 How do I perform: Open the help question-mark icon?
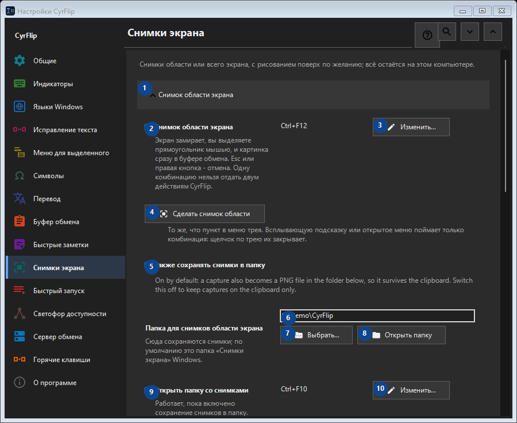point(427,35)
